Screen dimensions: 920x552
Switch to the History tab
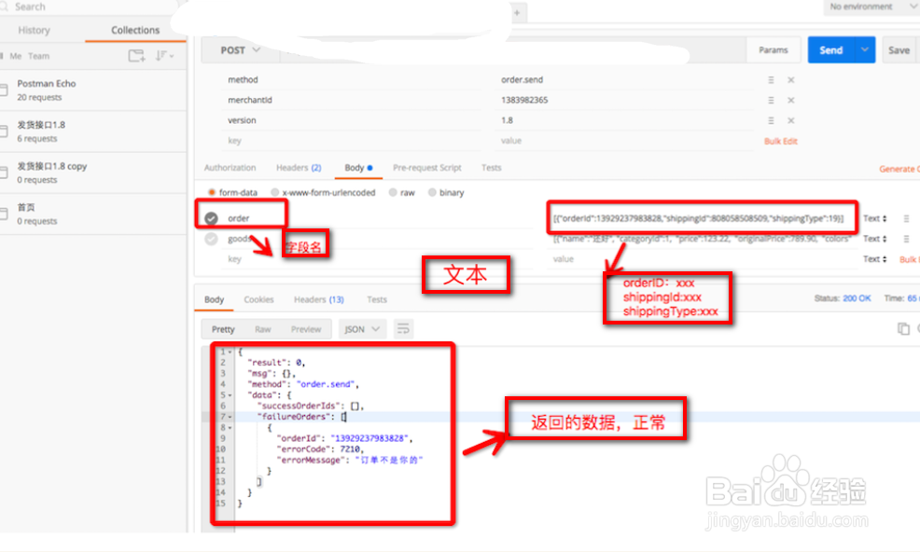34,30
